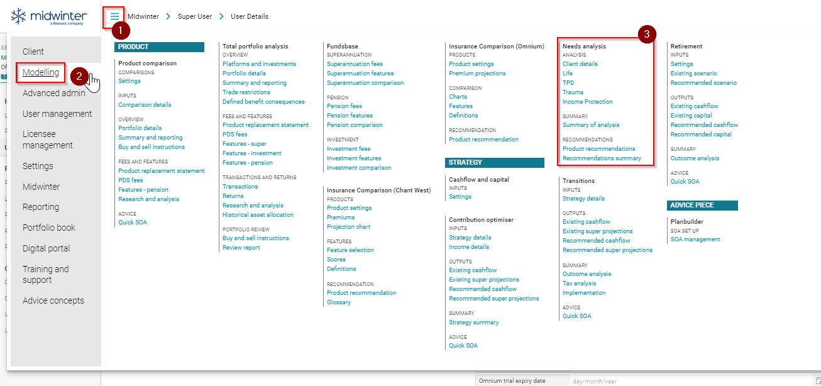
Task: Open Tax analysis under Transitions
Action: click(580, 284)
